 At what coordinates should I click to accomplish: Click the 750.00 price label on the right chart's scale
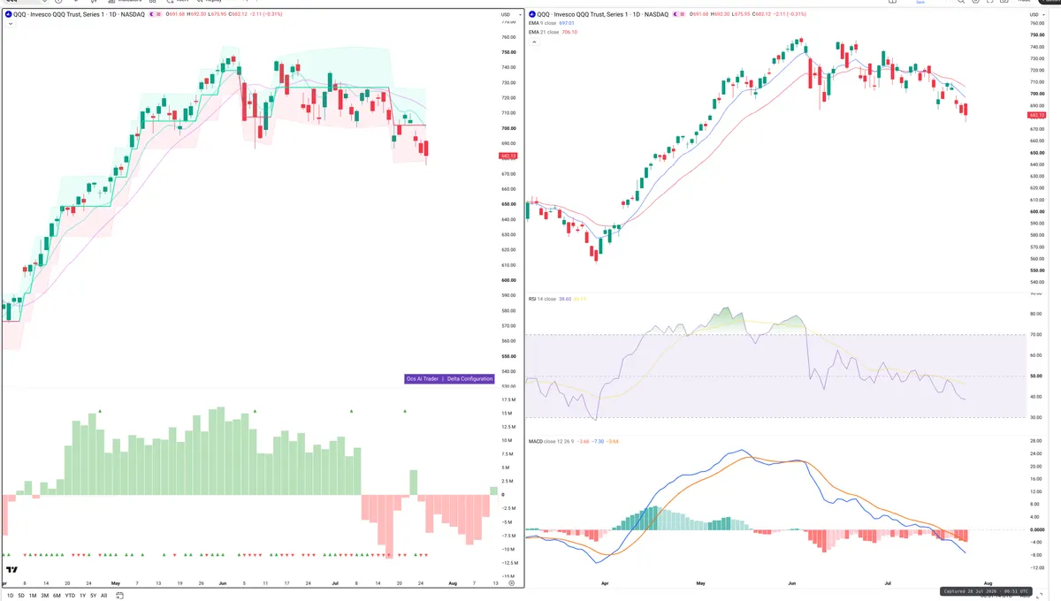click(1037, 34)
